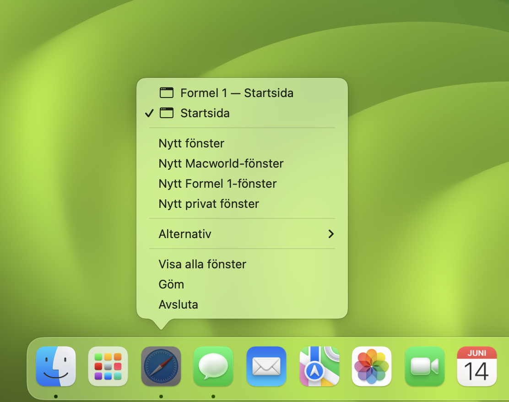509x402 pixels.
Task: Click Visa alla fönster
Action: [x=202, y=264]
